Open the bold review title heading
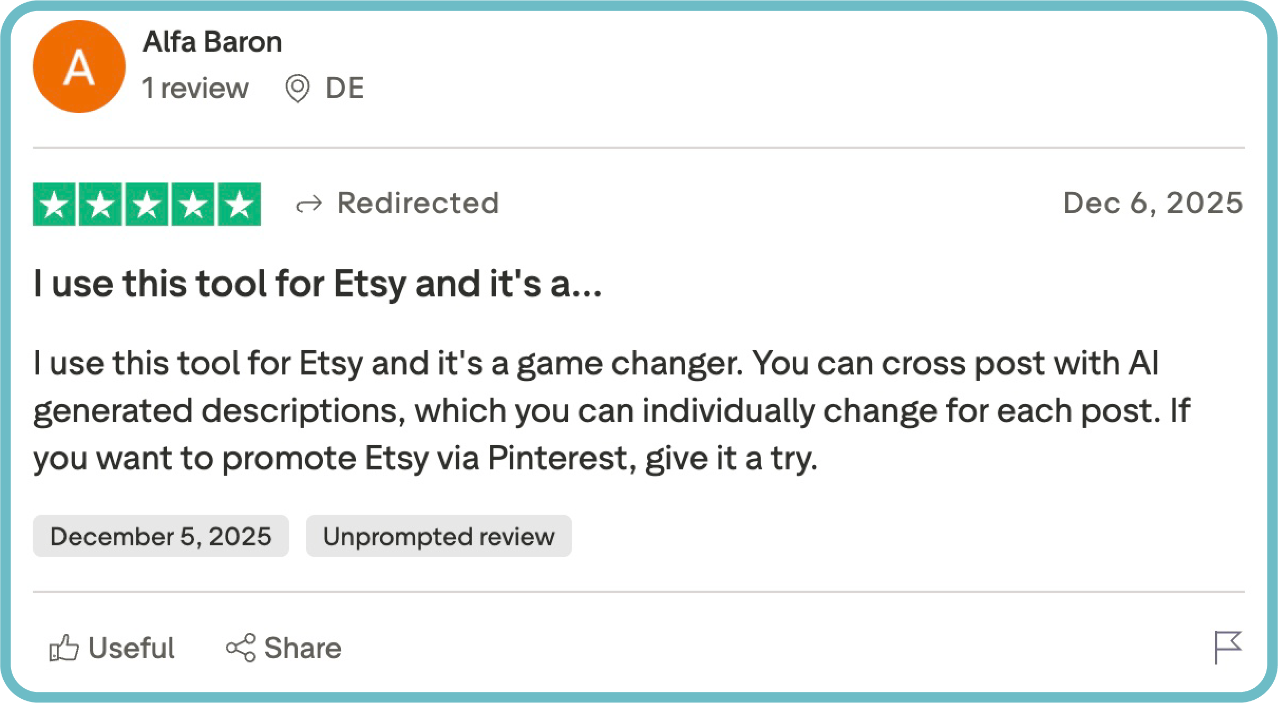The image size is (1278, 703). click(x=317, y=284)
